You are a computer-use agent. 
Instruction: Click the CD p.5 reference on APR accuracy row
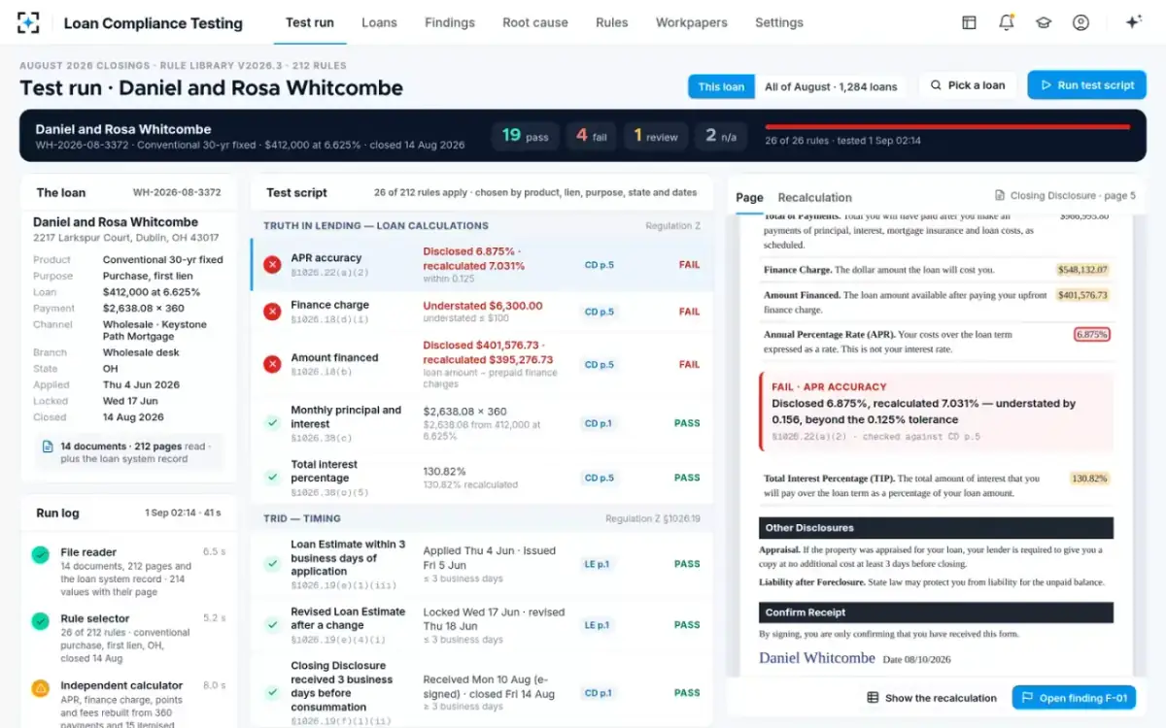pyautogui.click(x=599, y=265)
